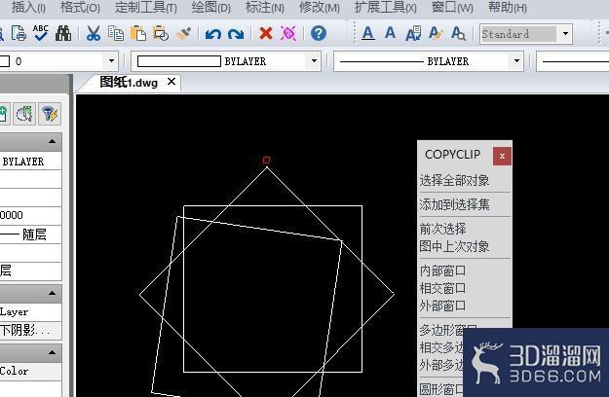This screenshot has height=397, width=609.
Task: Open the Find binoculars tool
Action: (63, 33)
